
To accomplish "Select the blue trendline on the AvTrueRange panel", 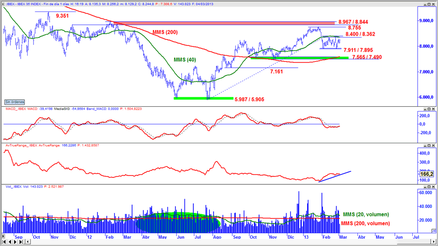I will (335, 176).
